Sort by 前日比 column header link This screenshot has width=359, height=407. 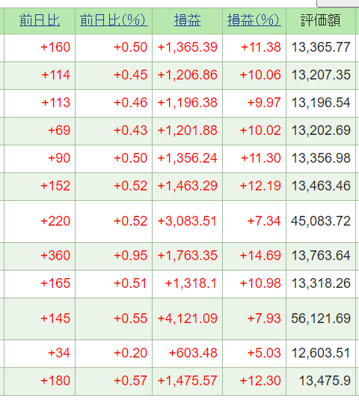[x=40, y=20]
